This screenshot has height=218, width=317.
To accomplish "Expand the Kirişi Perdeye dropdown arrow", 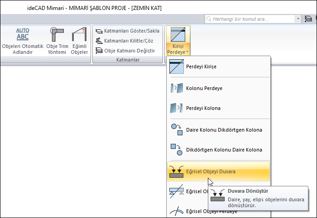I will (186, 52).
